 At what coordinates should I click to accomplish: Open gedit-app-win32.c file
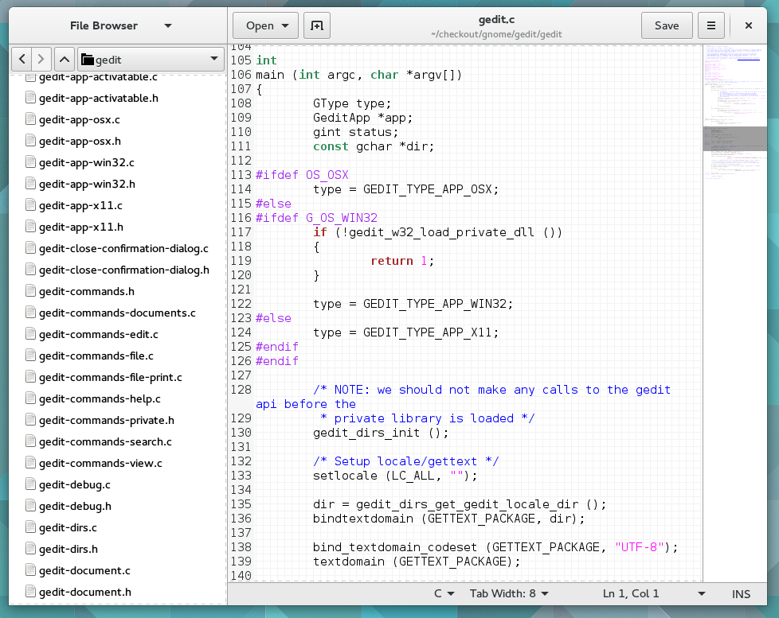click(x=87, y=163)
